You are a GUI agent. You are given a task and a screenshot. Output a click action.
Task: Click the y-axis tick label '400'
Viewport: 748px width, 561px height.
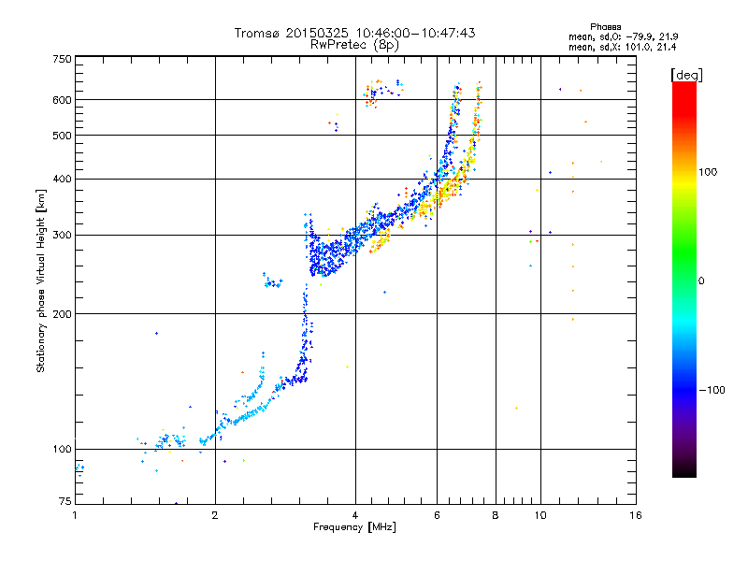[x=62, y=180]
